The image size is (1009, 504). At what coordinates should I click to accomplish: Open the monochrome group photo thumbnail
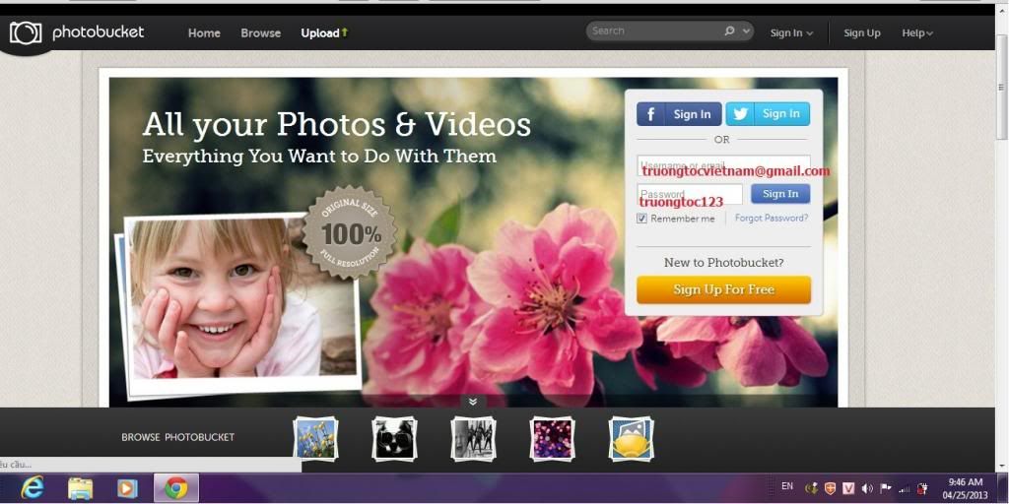click(474, 438)
